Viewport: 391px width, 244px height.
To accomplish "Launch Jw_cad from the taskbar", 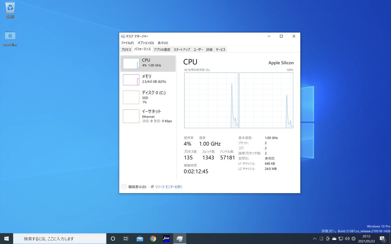I will 167,238.
